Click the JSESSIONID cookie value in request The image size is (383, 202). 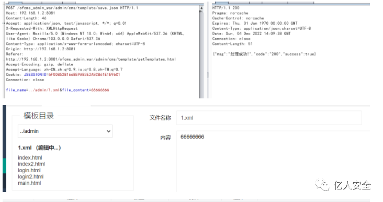pos(84,74)
